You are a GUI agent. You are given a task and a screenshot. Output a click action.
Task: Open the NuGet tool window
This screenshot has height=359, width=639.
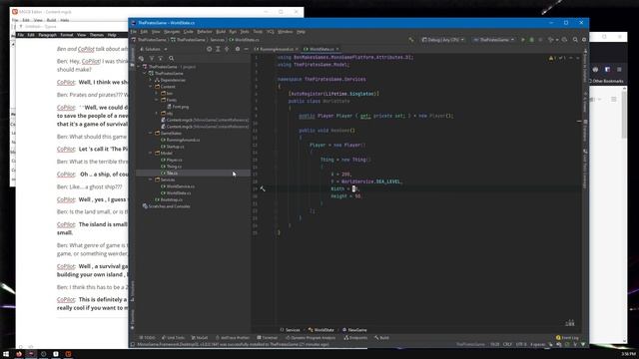tap(200, 338)
